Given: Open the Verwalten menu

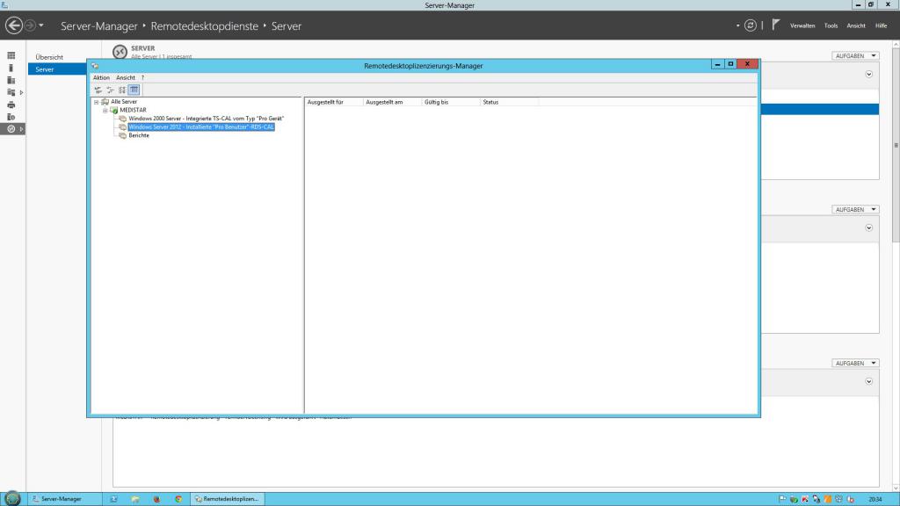Looking at the screenshot, I should tap(802, 25).
